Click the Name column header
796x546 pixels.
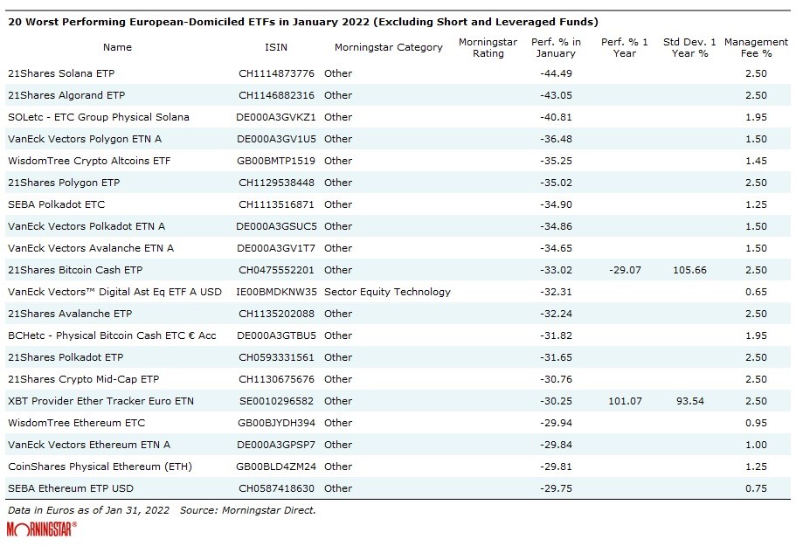click(x=117, y=47)
